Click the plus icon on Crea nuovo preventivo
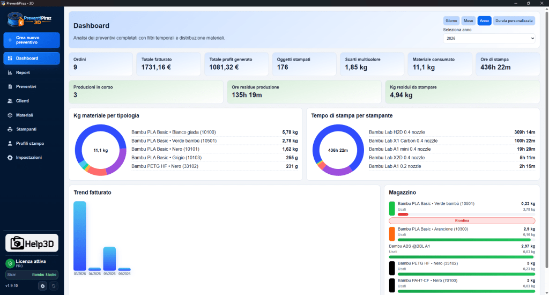This screenshot has width=549, height=295. [x=10, y=40]
